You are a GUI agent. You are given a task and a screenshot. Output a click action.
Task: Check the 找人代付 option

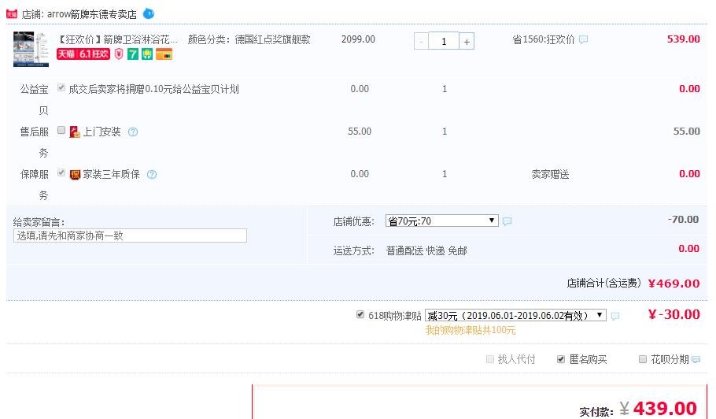point(490,359)
